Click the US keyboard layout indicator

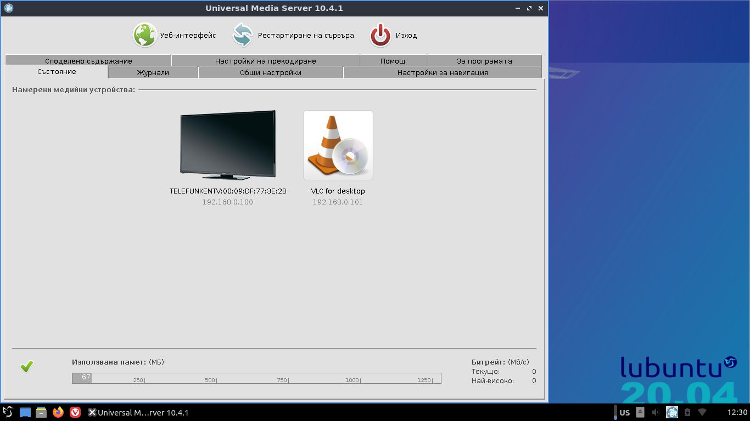[624, 412]
